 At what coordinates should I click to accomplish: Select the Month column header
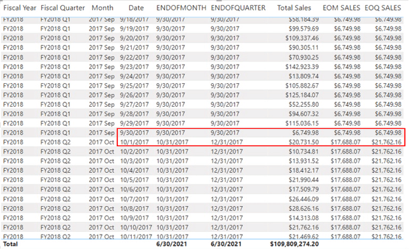tap(102, 8)
